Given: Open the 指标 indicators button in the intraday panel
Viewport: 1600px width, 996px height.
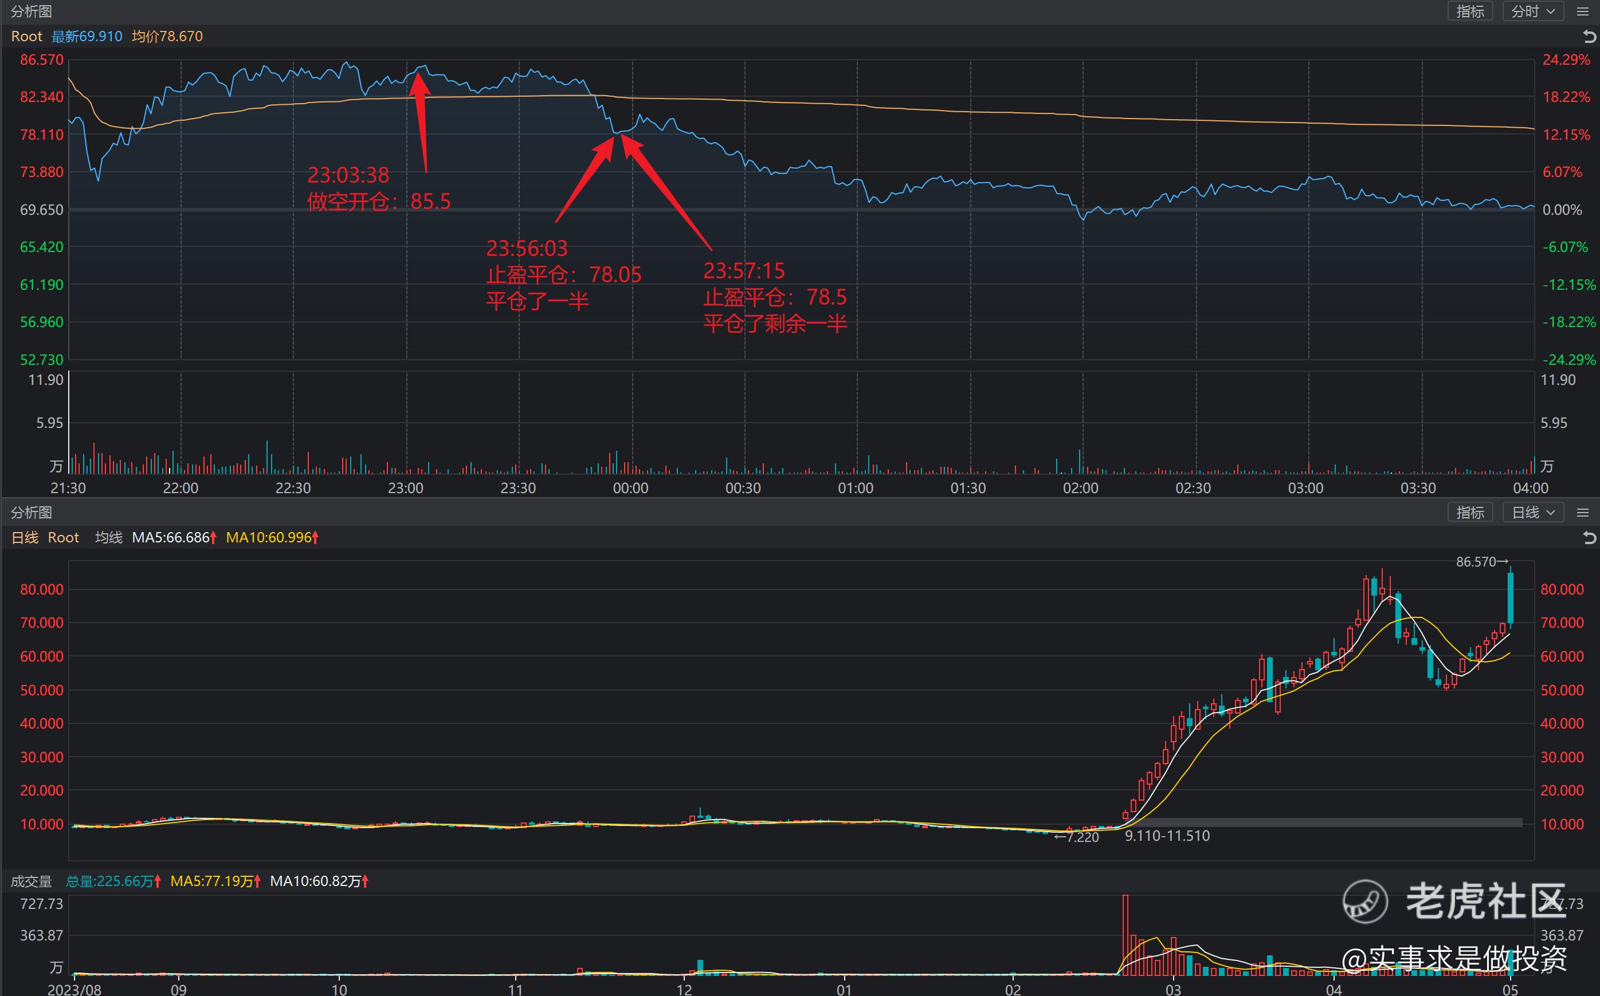Looking at the screenshot, I should click(x=1470, y=12).
